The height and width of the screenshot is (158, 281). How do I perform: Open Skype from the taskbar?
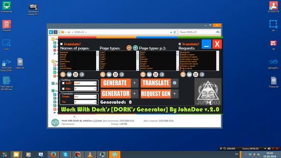(65, 154)
